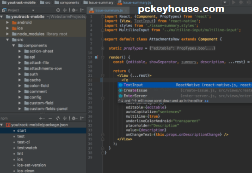Image resolution: width=252 pixels, height=173 pixels.
Task: Select the cache folder in project tree
Action: (43, 80)
